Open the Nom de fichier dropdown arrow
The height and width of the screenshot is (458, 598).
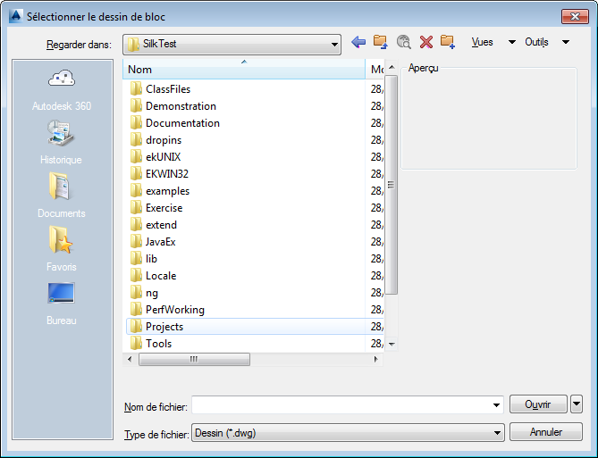(496, 404)
